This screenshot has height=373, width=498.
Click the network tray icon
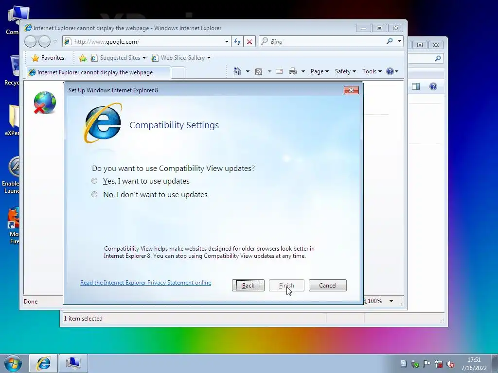pos(439,364)
